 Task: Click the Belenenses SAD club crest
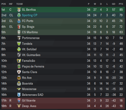pyautogui.click(x=19, y=95)
